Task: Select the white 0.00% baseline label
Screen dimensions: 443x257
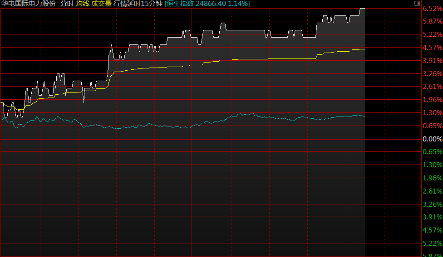Action: 432,139
